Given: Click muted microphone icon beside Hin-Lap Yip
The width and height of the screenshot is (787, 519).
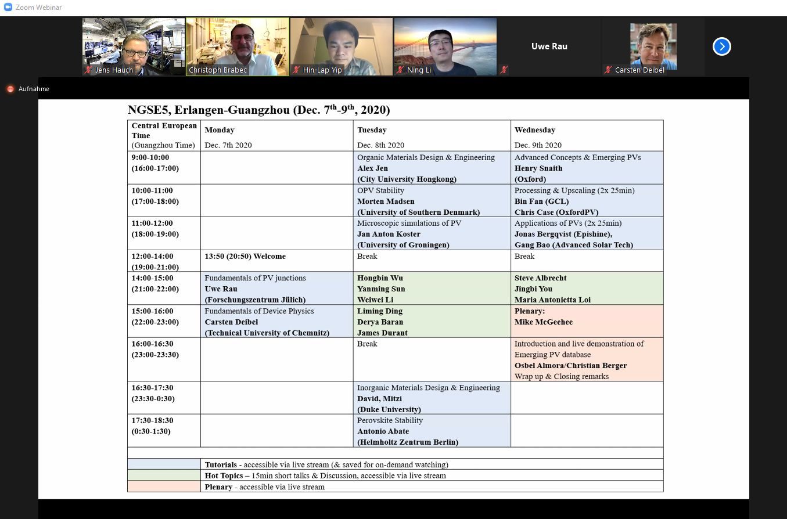Looking at the screenshot, I should (x=296, y=70).
